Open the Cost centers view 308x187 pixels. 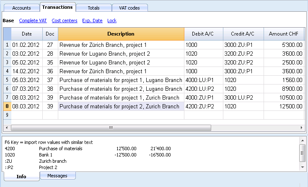click(x=65, y=20)
